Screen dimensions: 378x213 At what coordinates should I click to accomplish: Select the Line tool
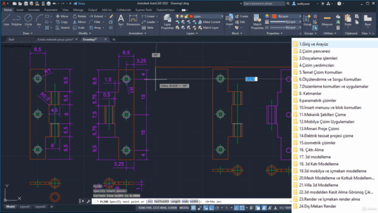6,20
